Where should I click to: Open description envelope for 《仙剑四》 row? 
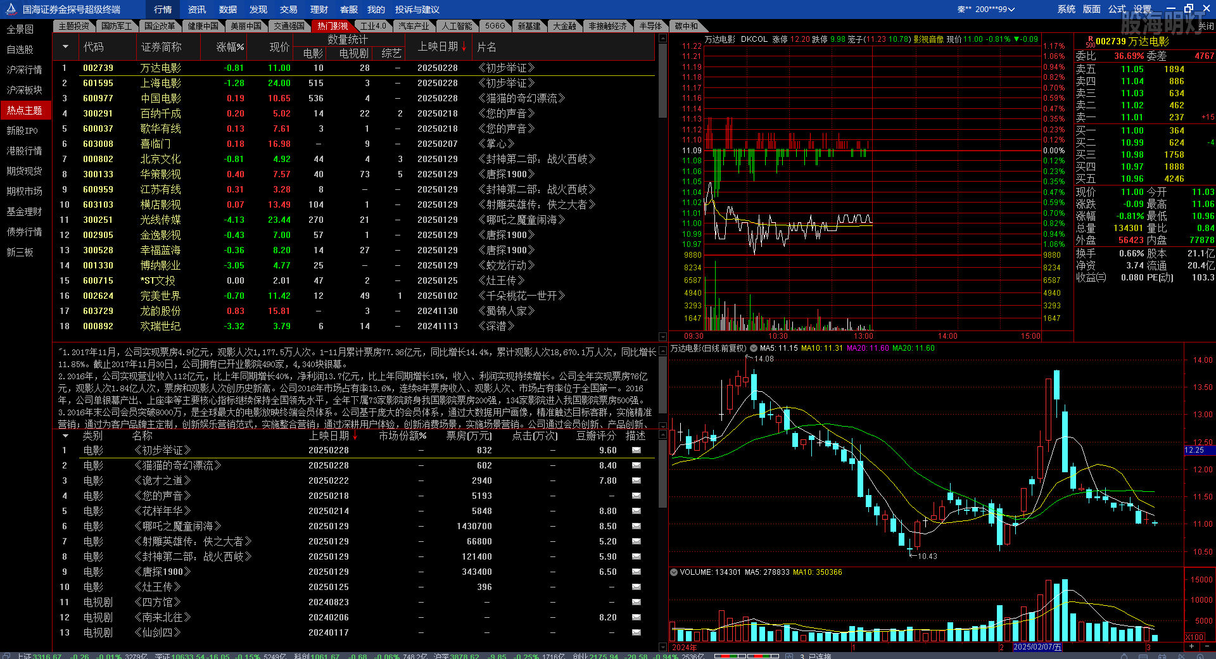(636, 632)
